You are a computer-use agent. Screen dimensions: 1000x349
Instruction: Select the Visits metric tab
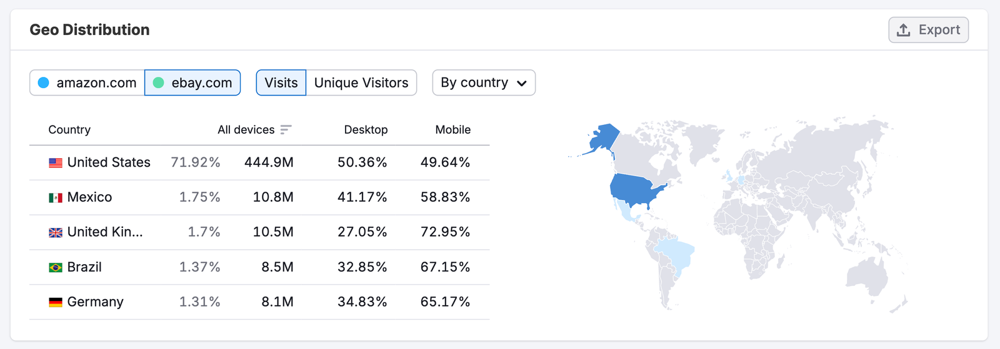281,82
